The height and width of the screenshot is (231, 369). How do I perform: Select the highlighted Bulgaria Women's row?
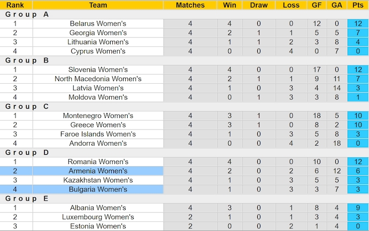98,189
